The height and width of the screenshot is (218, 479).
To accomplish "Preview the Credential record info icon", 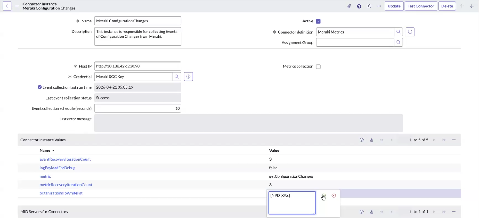I will (x=188, y=77).
